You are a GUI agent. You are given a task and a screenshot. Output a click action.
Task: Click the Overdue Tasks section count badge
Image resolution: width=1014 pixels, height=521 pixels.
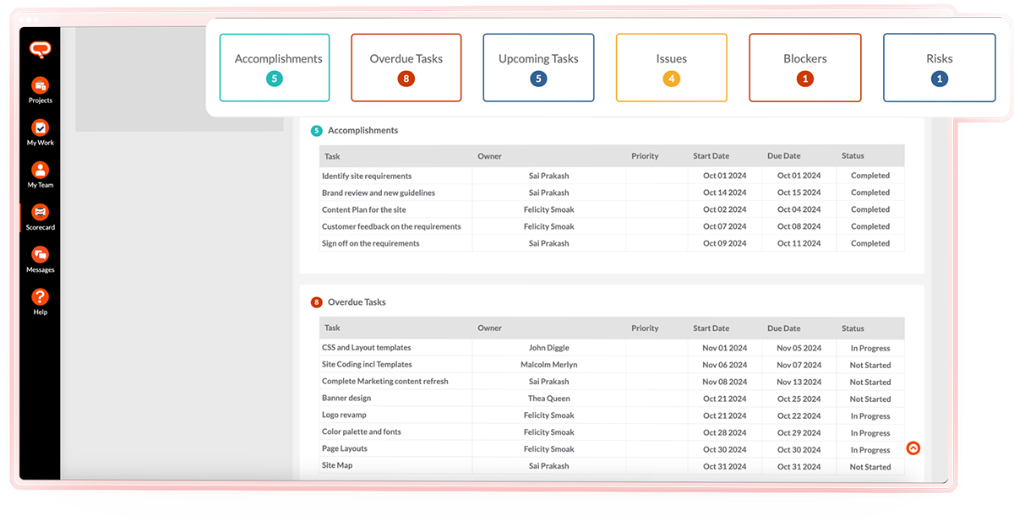tap(317, 302)
